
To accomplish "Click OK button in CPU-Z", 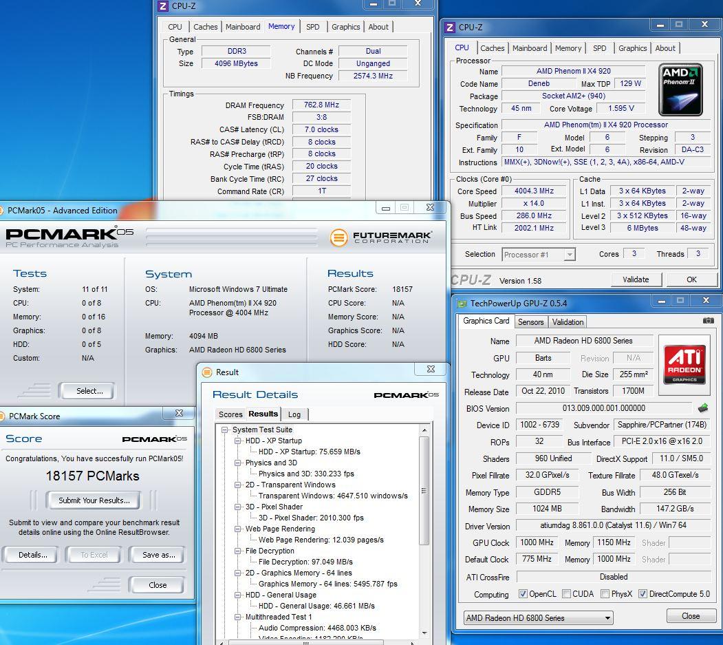I will click(x=691, y=279).
